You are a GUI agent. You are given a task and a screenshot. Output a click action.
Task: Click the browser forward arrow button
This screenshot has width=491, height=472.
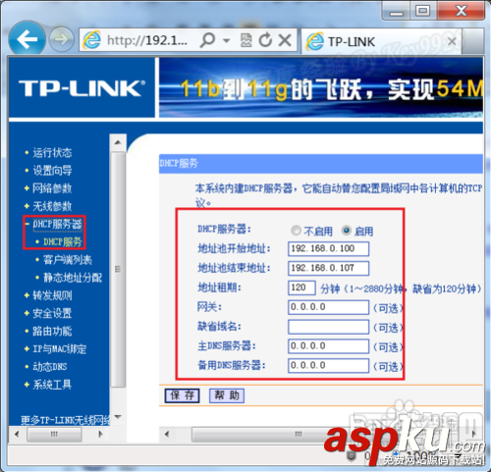(x=61, y=39)
